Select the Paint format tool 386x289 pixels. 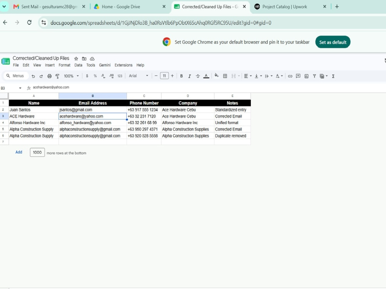click(58, 76)
